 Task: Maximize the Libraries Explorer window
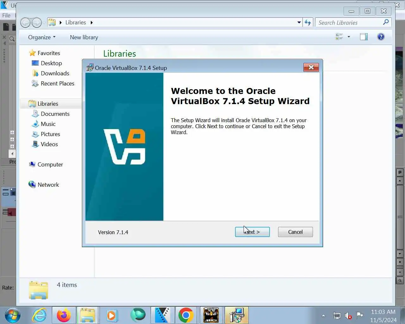click(367, 11)
